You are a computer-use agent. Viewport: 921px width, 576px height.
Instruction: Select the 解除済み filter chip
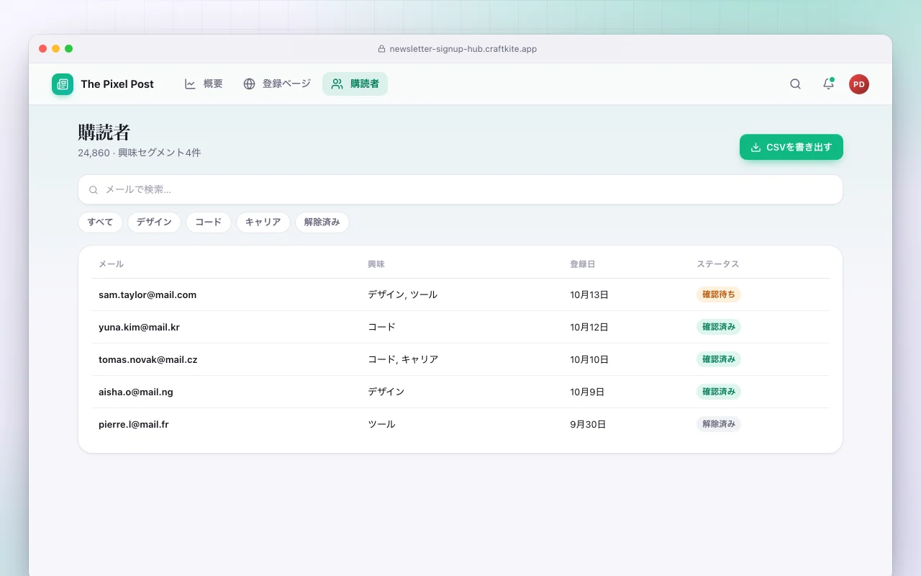click(322, 222)
